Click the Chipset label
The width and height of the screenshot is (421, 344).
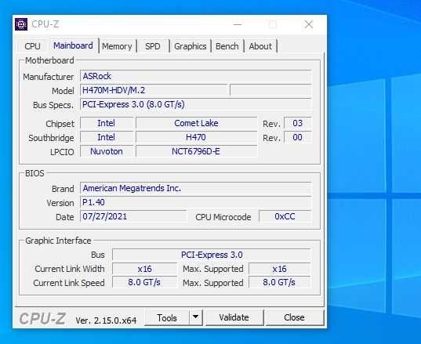(60, 124)
